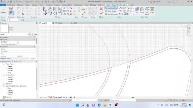The width and height of the screenshot is (193, 108).
Task: Toggle the Lock checkbox in options bar
Action: pos(20,20)
